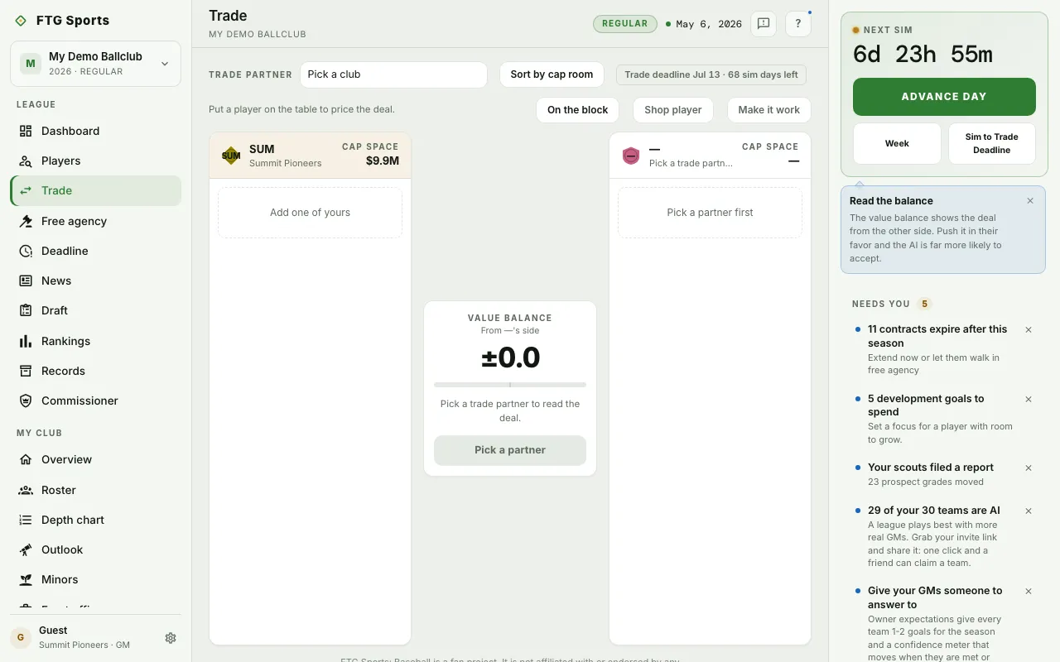Image resolution: width=1060 pixels, height=662 pixels.
Task: Click the FTG Sports logo icon
Action: tap(21, 21)
